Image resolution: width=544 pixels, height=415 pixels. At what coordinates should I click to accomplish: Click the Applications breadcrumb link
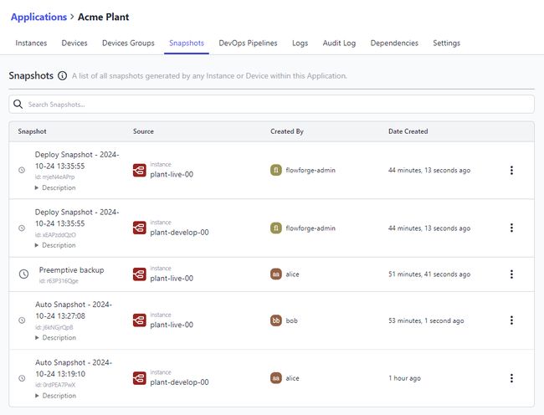point(38,17)
